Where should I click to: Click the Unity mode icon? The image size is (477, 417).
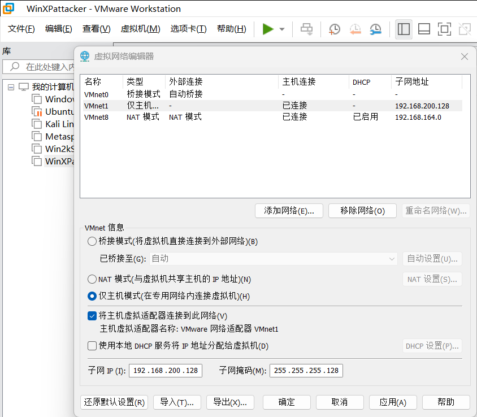click(x=465, y=29)
